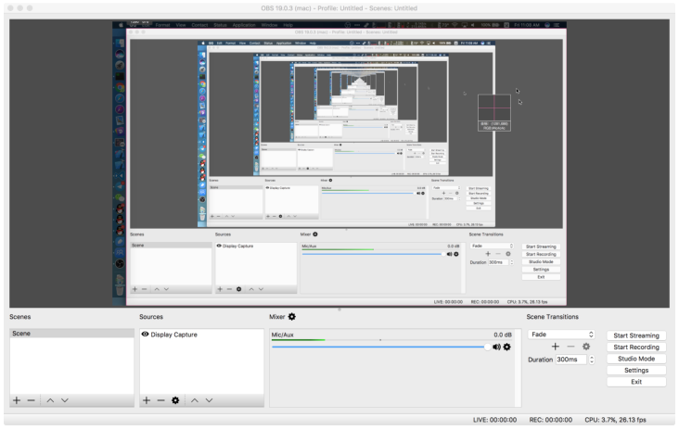Click the Mic/Aux channel label
Viewport: 679px width, 430px height.
click(x=282, y=335)
